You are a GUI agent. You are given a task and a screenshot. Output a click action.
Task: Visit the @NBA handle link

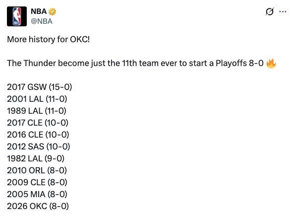42,21
